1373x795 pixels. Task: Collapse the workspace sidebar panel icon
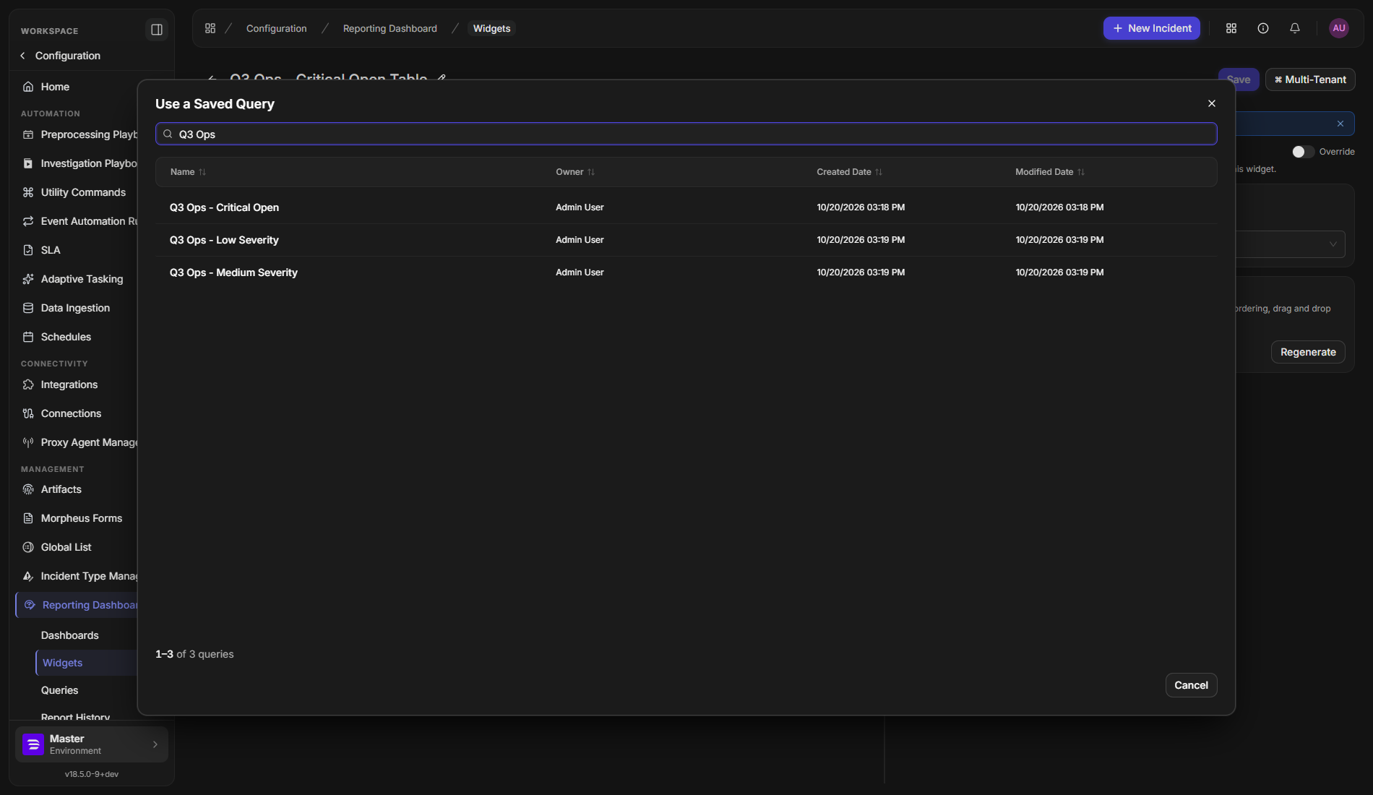click(x=156, y=30)
